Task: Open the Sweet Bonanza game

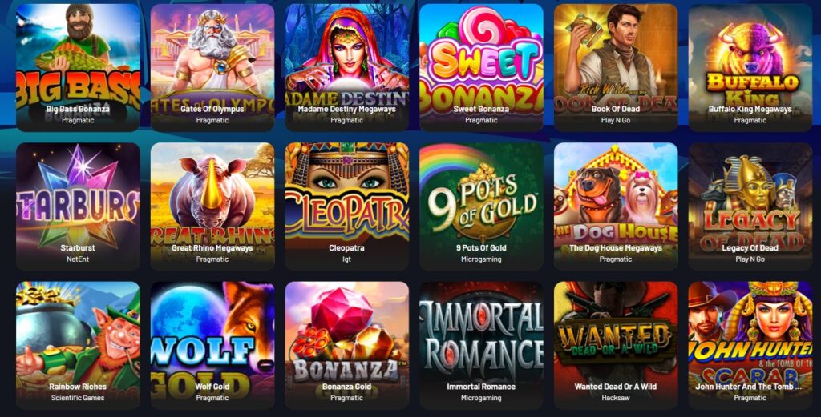Action: pos(481,67)
